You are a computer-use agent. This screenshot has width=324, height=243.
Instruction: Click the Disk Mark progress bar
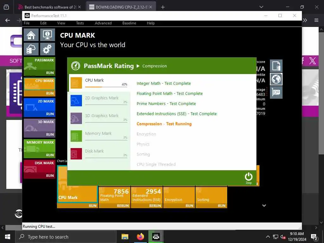point(106,158)
